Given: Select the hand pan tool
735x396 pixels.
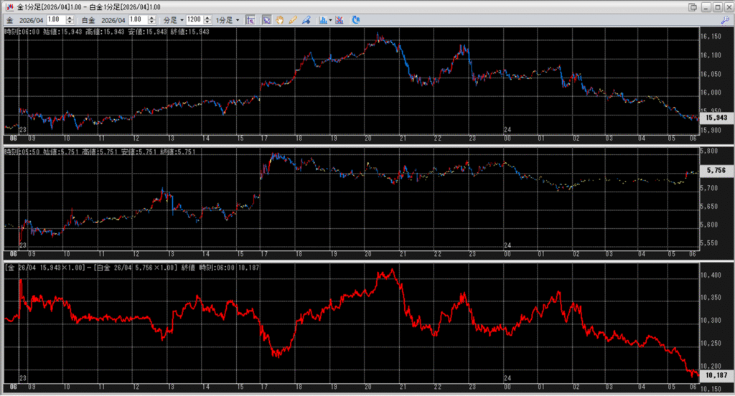Looking at the screenshot, I should pyautogui.click(x=279, y=20).
